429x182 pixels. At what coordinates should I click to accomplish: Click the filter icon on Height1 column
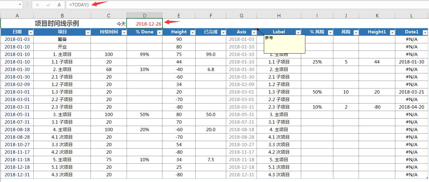pos(392,32)
